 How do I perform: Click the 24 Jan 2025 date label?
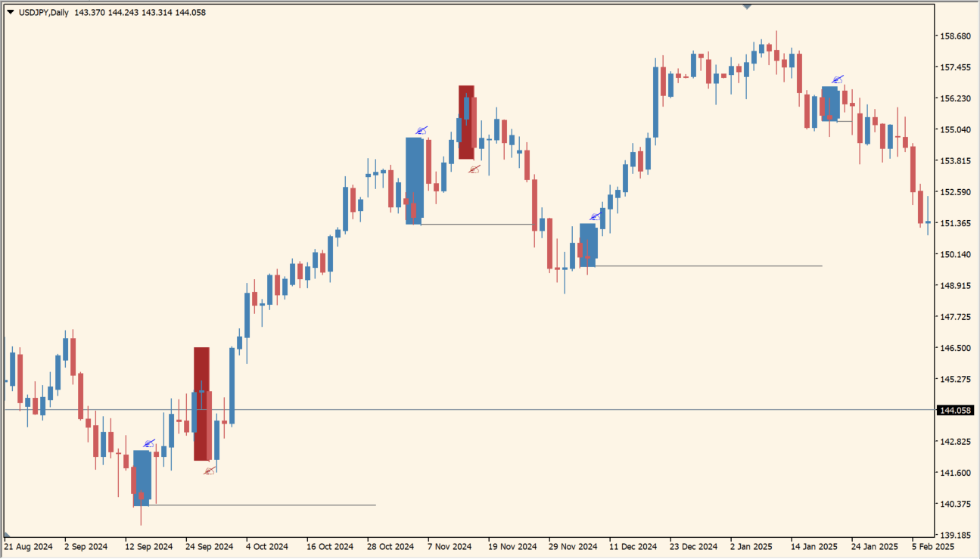(875, 546)
